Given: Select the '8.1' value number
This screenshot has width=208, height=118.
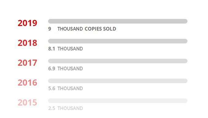Looking at the screenshot, I should click(51, 49).
